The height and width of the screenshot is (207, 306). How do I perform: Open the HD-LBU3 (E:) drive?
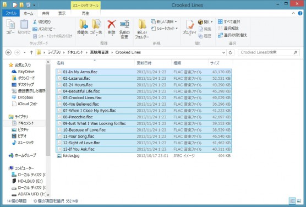28,181
